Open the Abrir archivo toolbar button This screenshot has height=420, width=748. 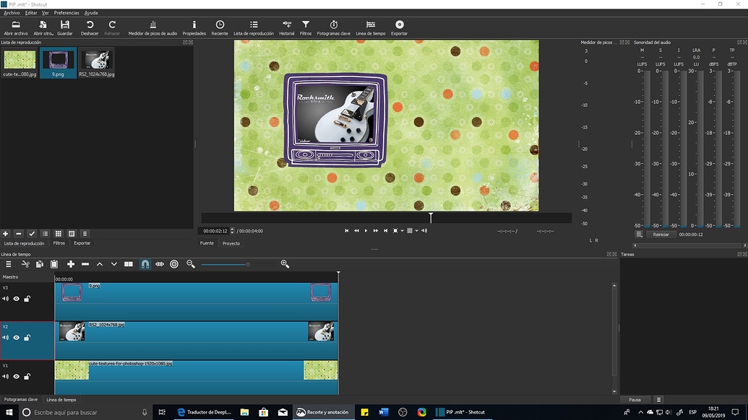click(x=16, y=27)
